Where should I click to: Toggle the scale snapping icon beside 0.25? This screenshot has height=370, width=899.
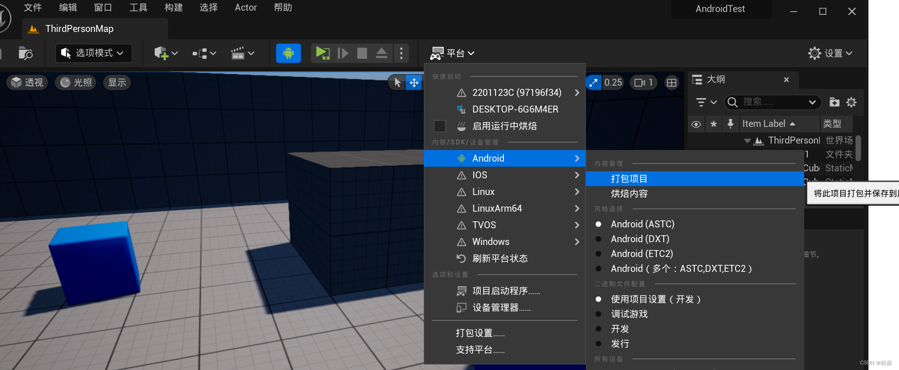[x=593, y=82]
